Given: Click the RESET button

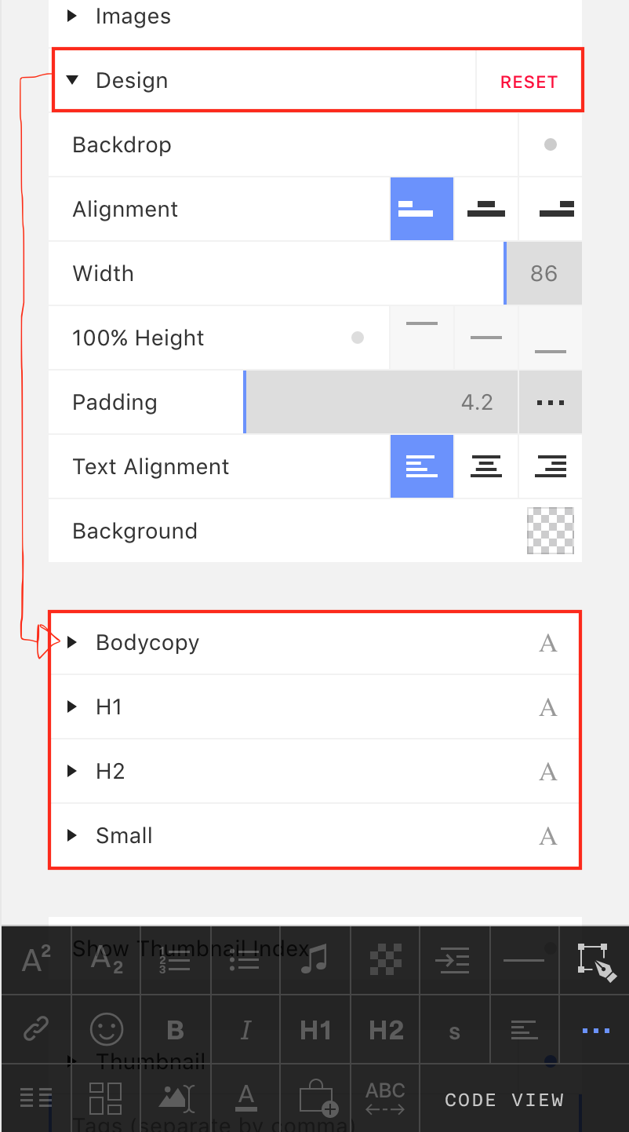Looking at the screenshot, I should point(529,82).
